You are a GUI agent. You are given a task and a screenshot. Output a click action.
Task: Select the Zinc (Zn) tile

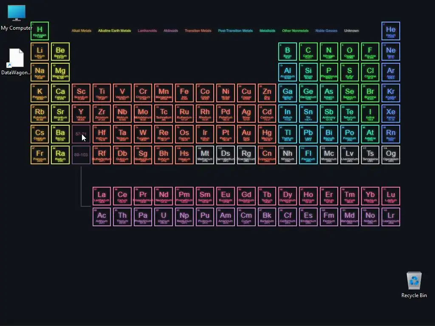[x=267, y=93]
